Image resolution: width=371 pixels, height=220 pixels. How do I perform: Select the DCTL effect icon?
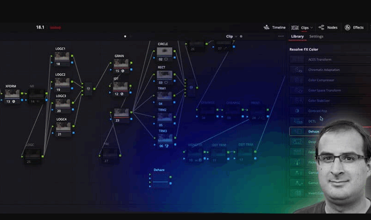click(297, 121)
